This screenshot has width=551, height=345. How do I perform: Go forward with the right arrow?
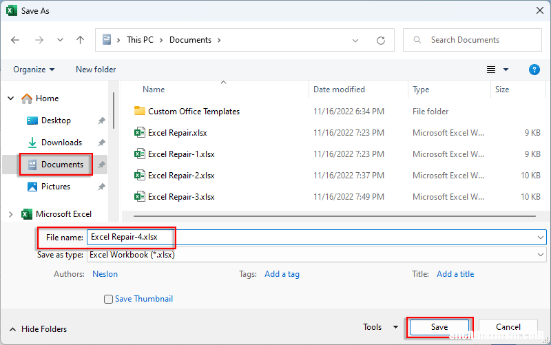[39, 40]
